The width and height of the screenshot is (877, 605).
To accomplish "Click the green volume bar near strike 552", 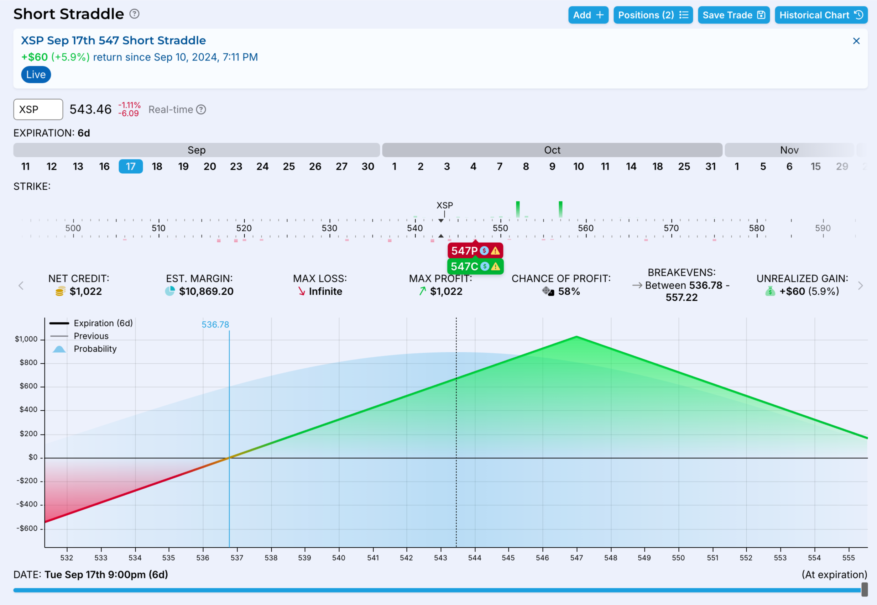I will 518,209.
